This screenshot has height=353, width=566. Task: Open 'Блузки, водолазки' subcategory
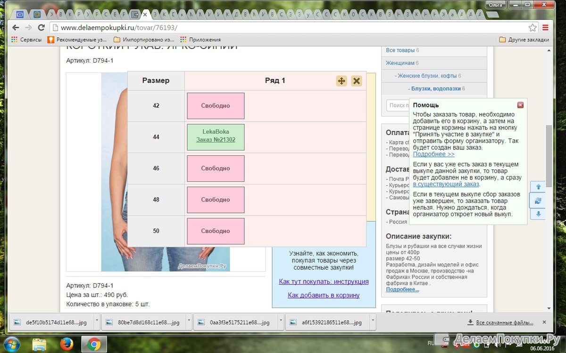tap(435, 88)
